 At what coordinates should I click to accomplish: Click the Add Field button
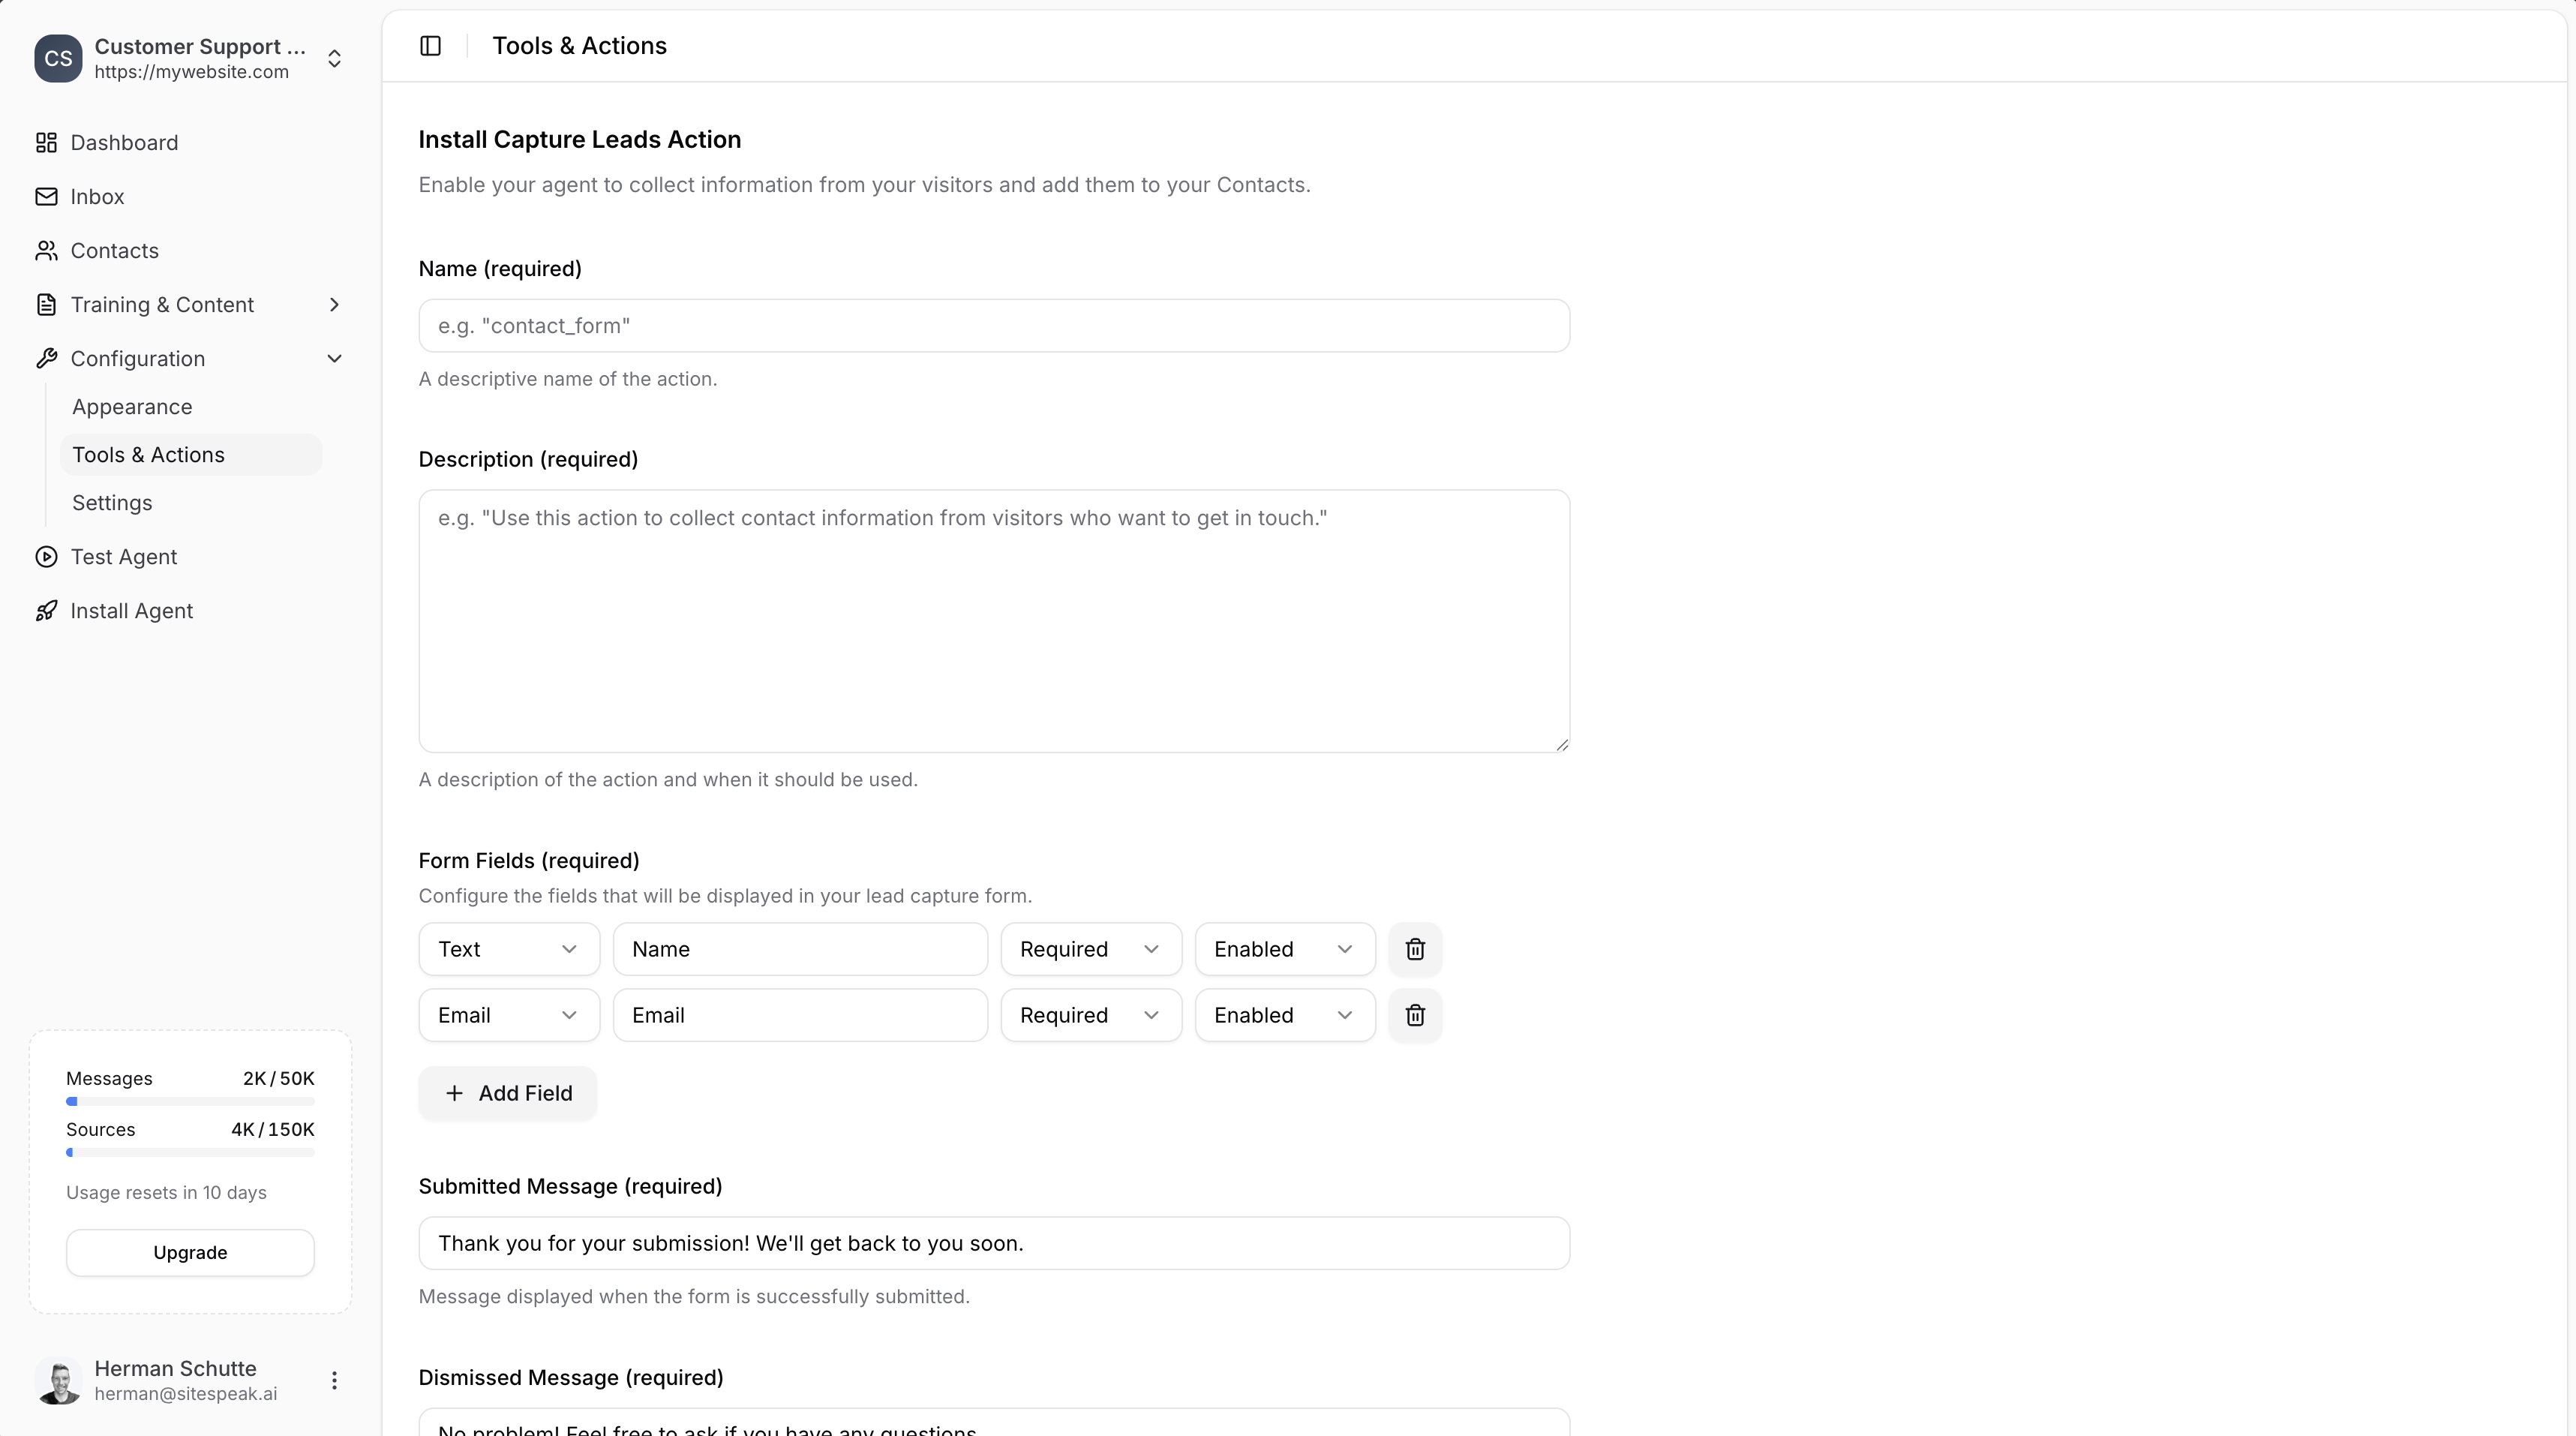point(508,1092)
